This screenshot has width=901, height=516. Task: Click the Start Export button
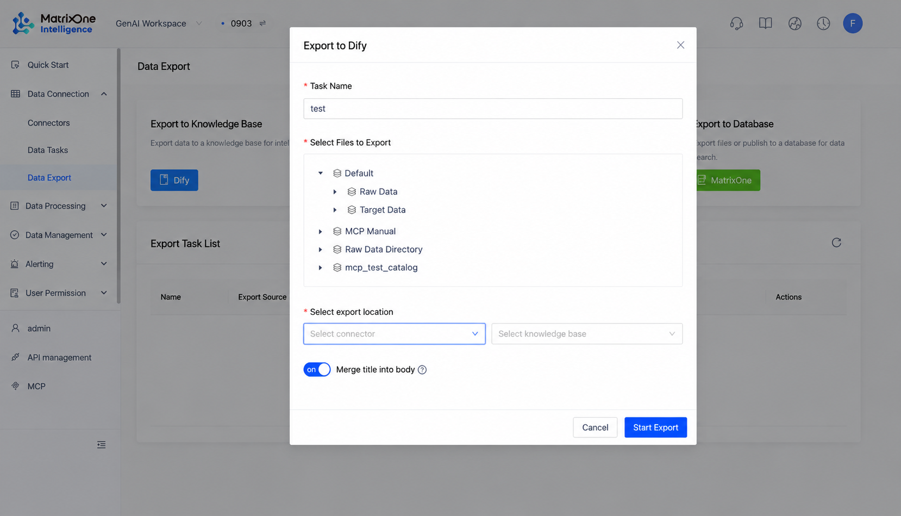click(655, 427)
